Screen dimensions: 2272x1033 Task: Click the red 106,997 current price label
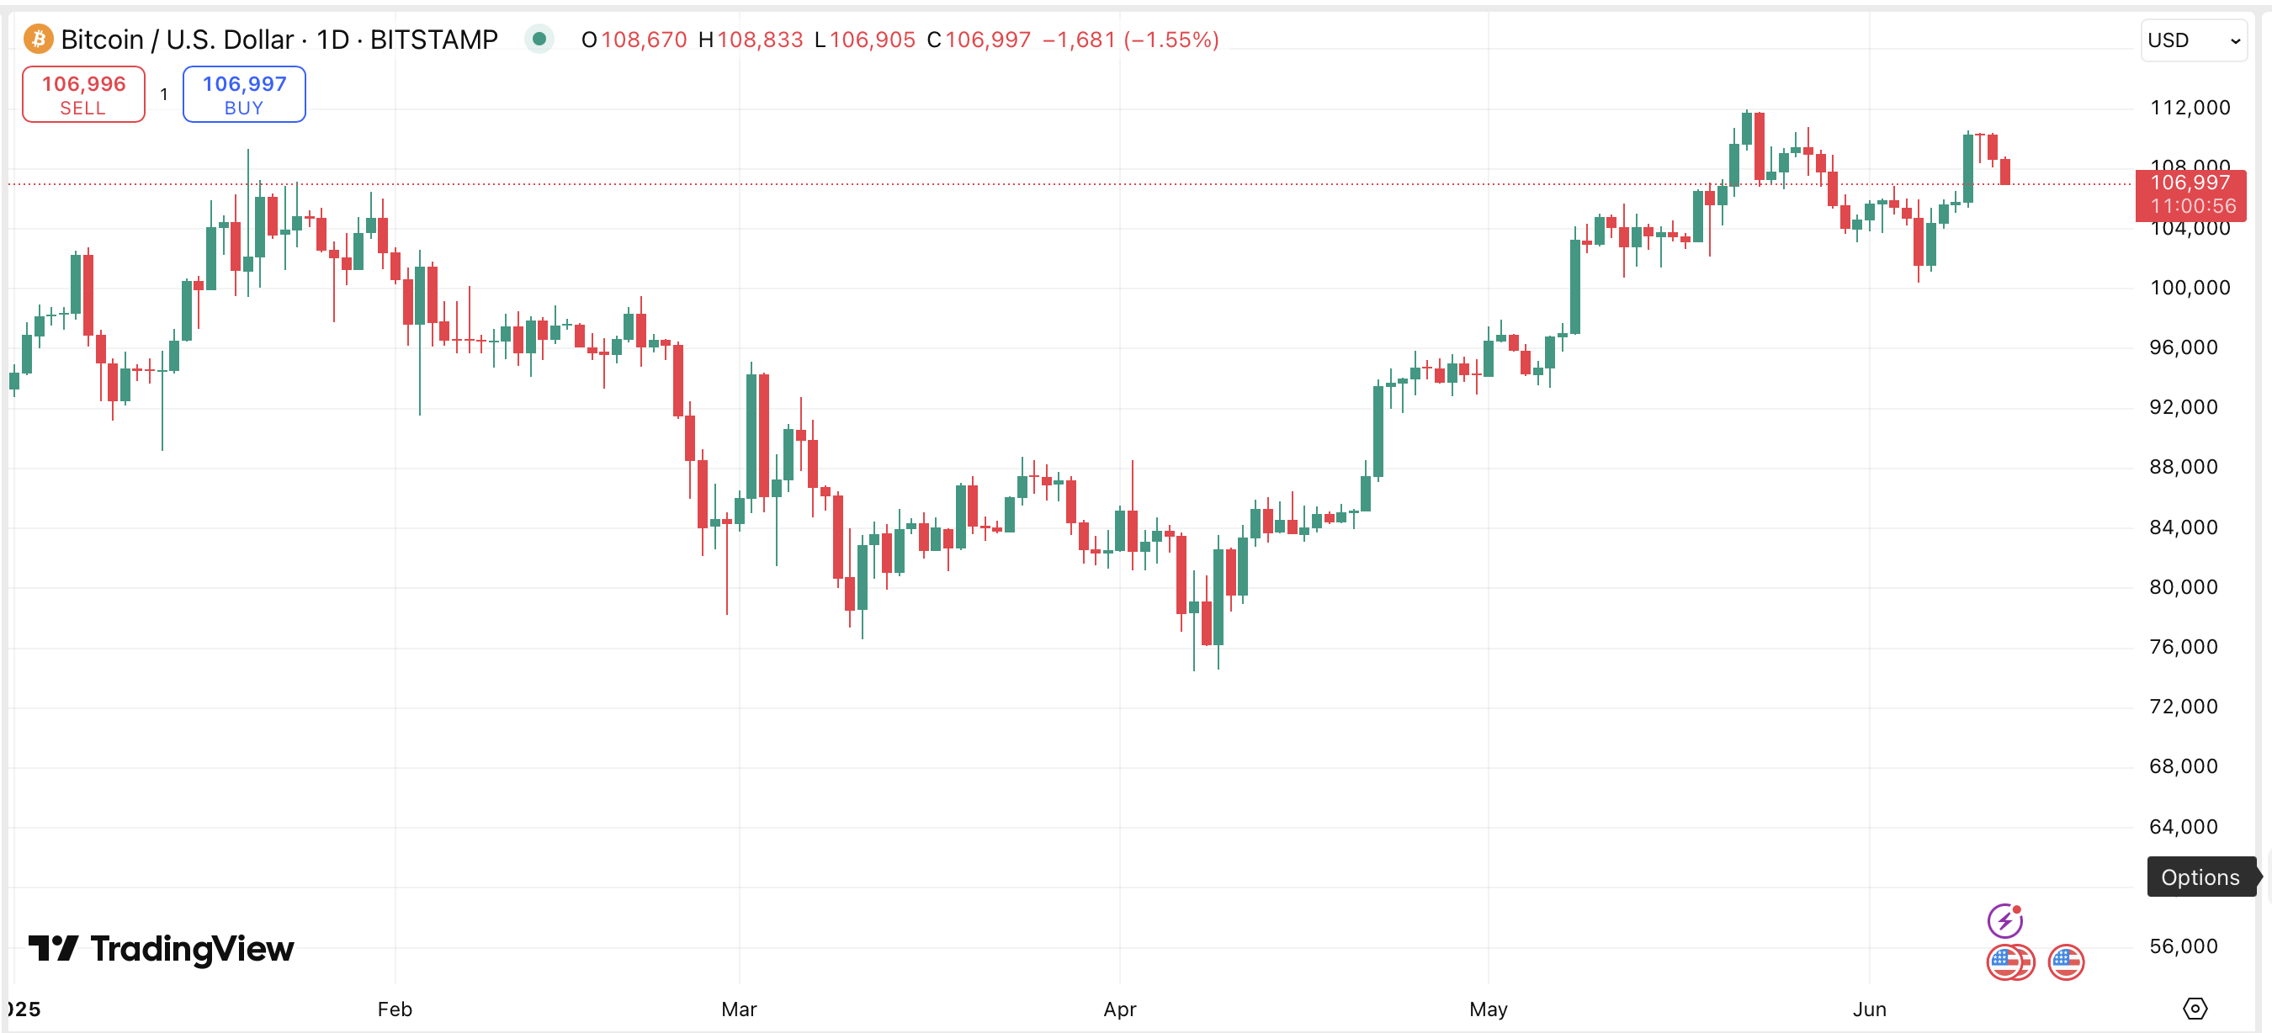pyautogui.click(x=2190, y=194)
